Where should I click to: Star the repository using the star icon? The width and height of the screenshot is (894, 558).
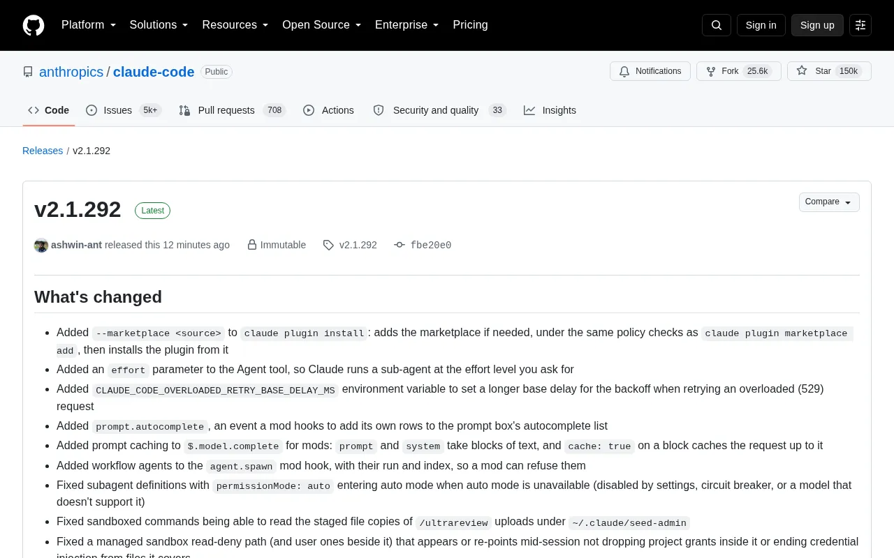click(x=802, y=70)
